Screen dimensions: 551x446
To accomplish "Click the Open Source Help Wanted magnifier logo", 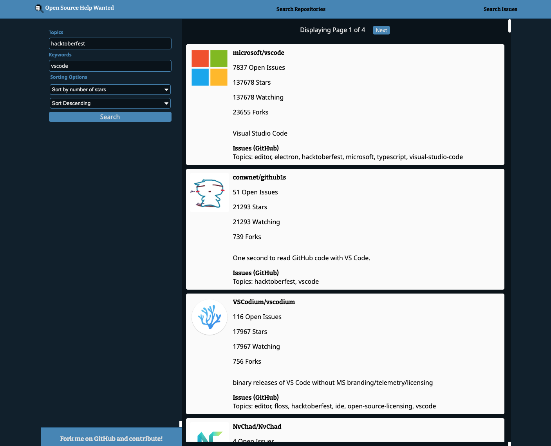I will (x=39, y=8).
